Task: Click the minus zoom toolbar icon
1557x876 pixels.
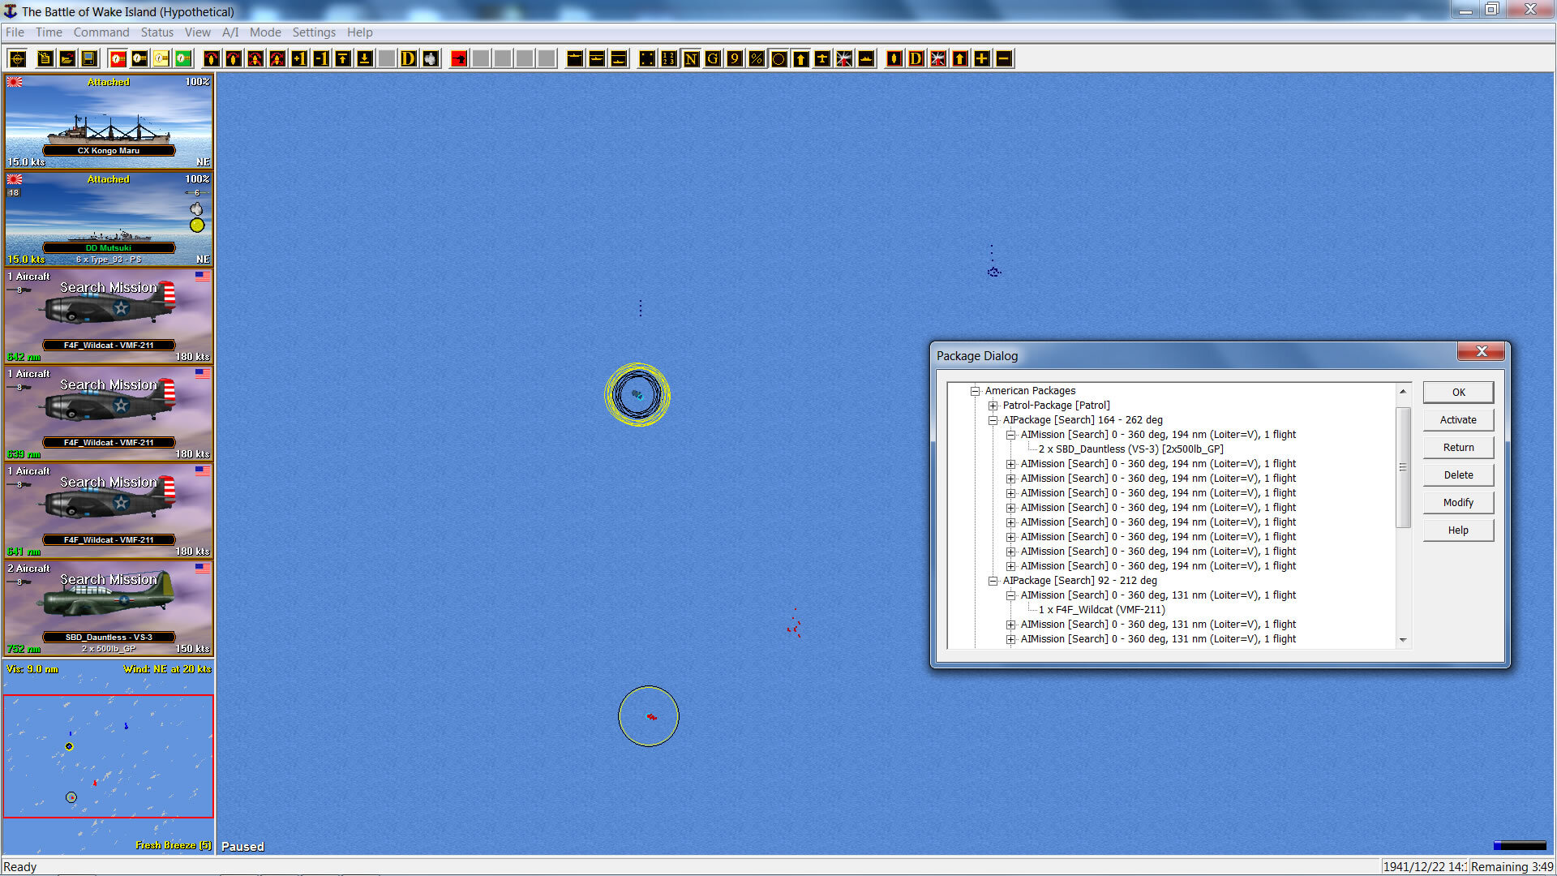Action: (1004, 58)
